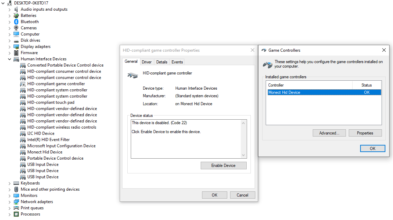Click the Batteries category icon
Image resolution: width=393 pixels, height=220 pixels.
coord(16,16)
